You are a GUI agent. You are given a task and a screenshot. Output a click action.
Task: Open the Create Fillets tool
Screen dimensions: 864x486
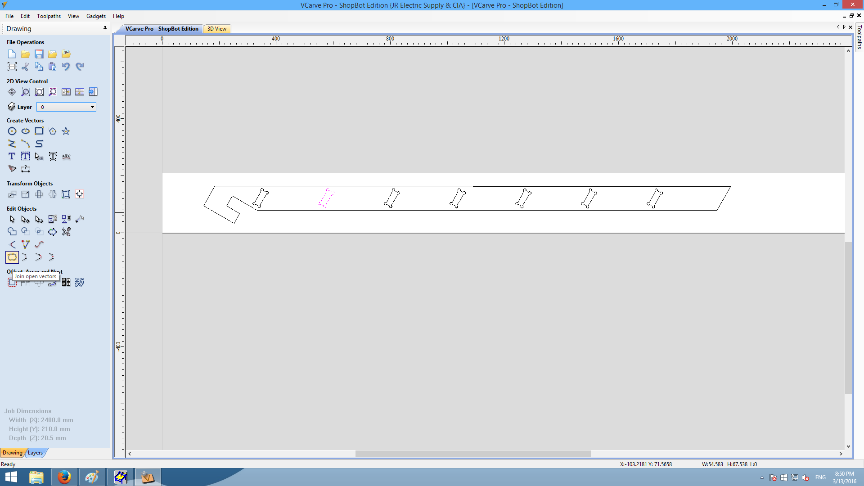click(12, 244)
